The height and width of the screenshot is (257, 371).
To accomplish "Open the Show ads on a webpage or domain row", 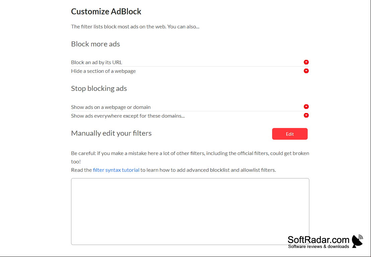I will click(x=190, y=107).
